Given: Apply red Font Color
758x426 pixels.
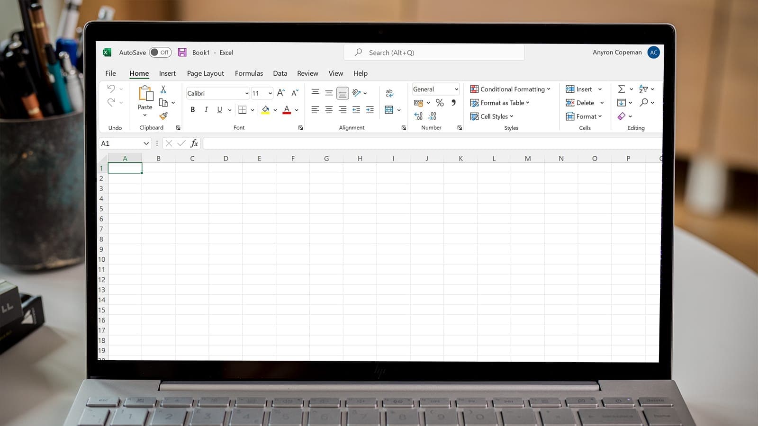Looking at the screenshot, I should [287, 110].
